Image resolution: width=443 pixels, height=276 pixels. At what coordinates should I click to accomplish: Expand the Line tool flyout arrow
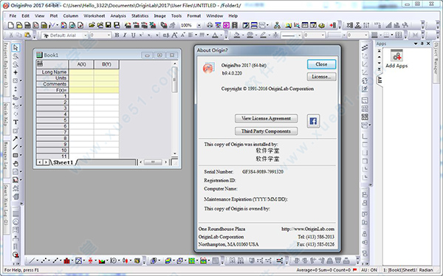click(x=21, y=147)
